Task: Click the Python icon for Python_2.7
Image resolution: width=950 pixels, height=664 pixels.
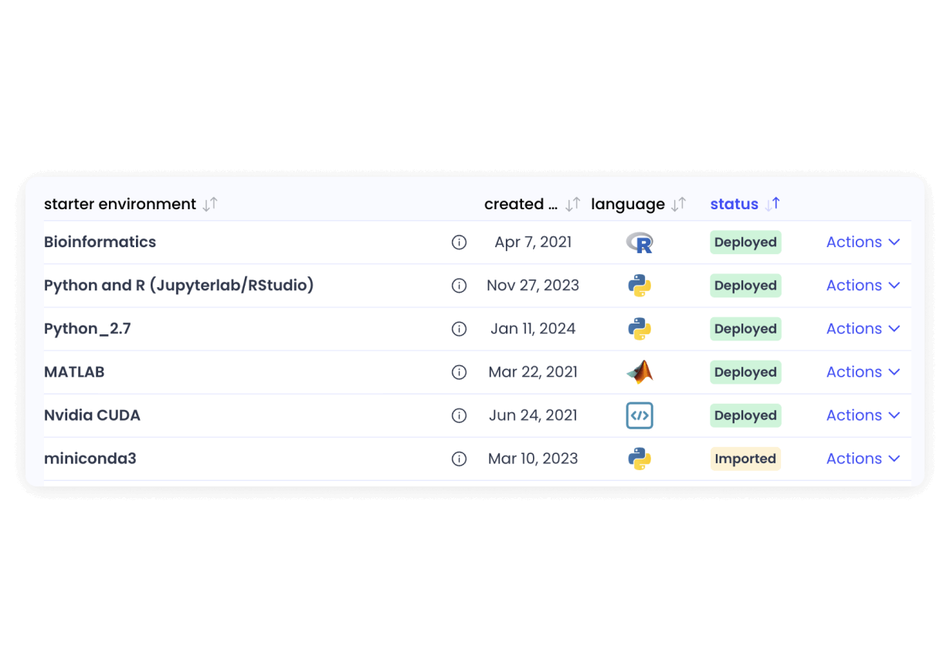Action: 640,328
